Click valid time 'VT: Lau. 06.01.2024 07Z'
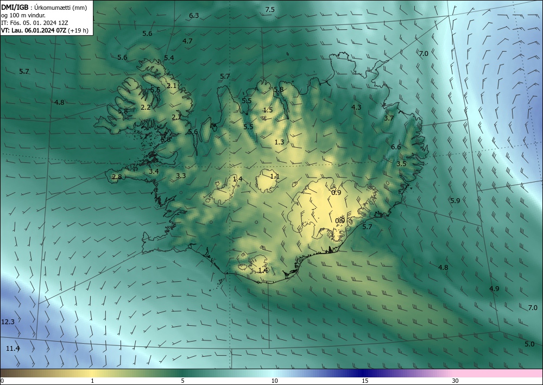Screen dimensions: 543x385 pos(34,30)
